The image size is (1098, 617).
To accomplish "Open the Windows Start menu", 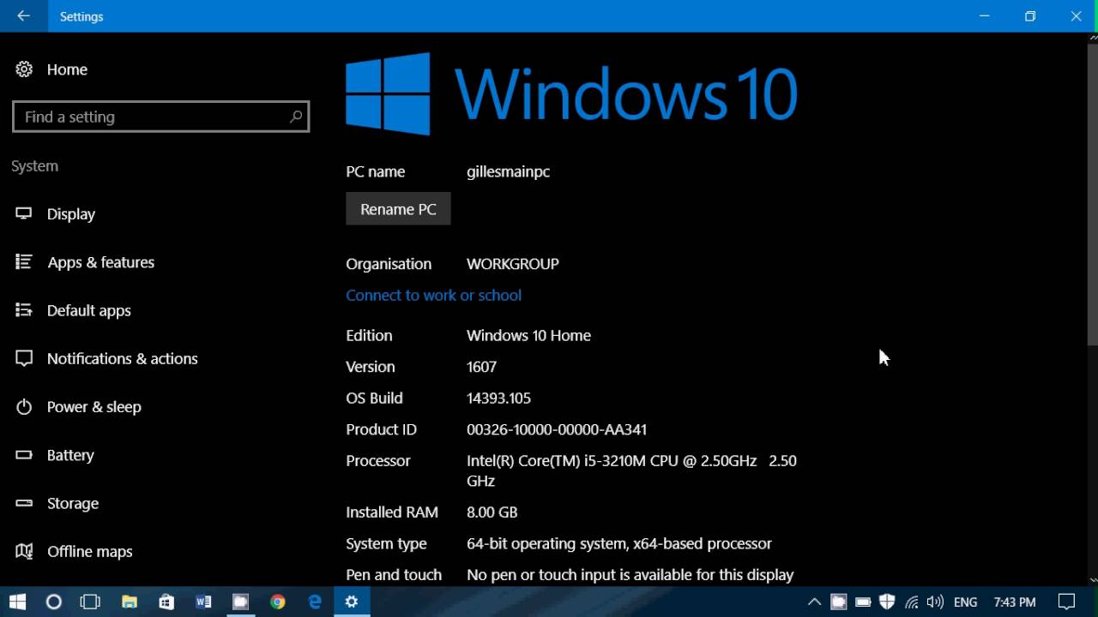I will [17, 602].
